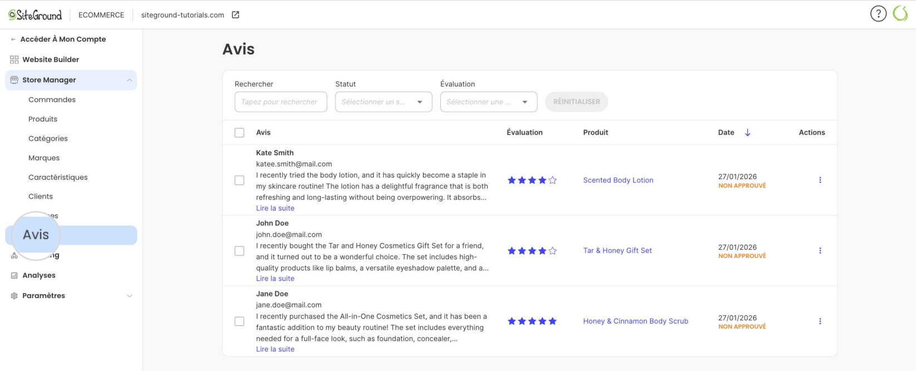Open external link icon next to siteground-tutorials.com

pyautogui.click(x=235, y=15)
